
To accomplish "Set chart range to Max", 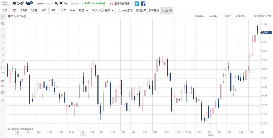I will (x=73, y=10).
